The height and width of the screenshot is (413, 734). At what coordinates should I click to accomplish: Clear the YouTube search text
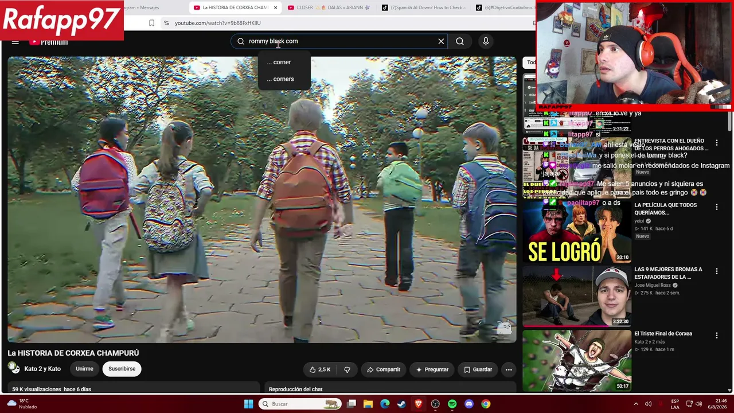[x=441, y=41]
